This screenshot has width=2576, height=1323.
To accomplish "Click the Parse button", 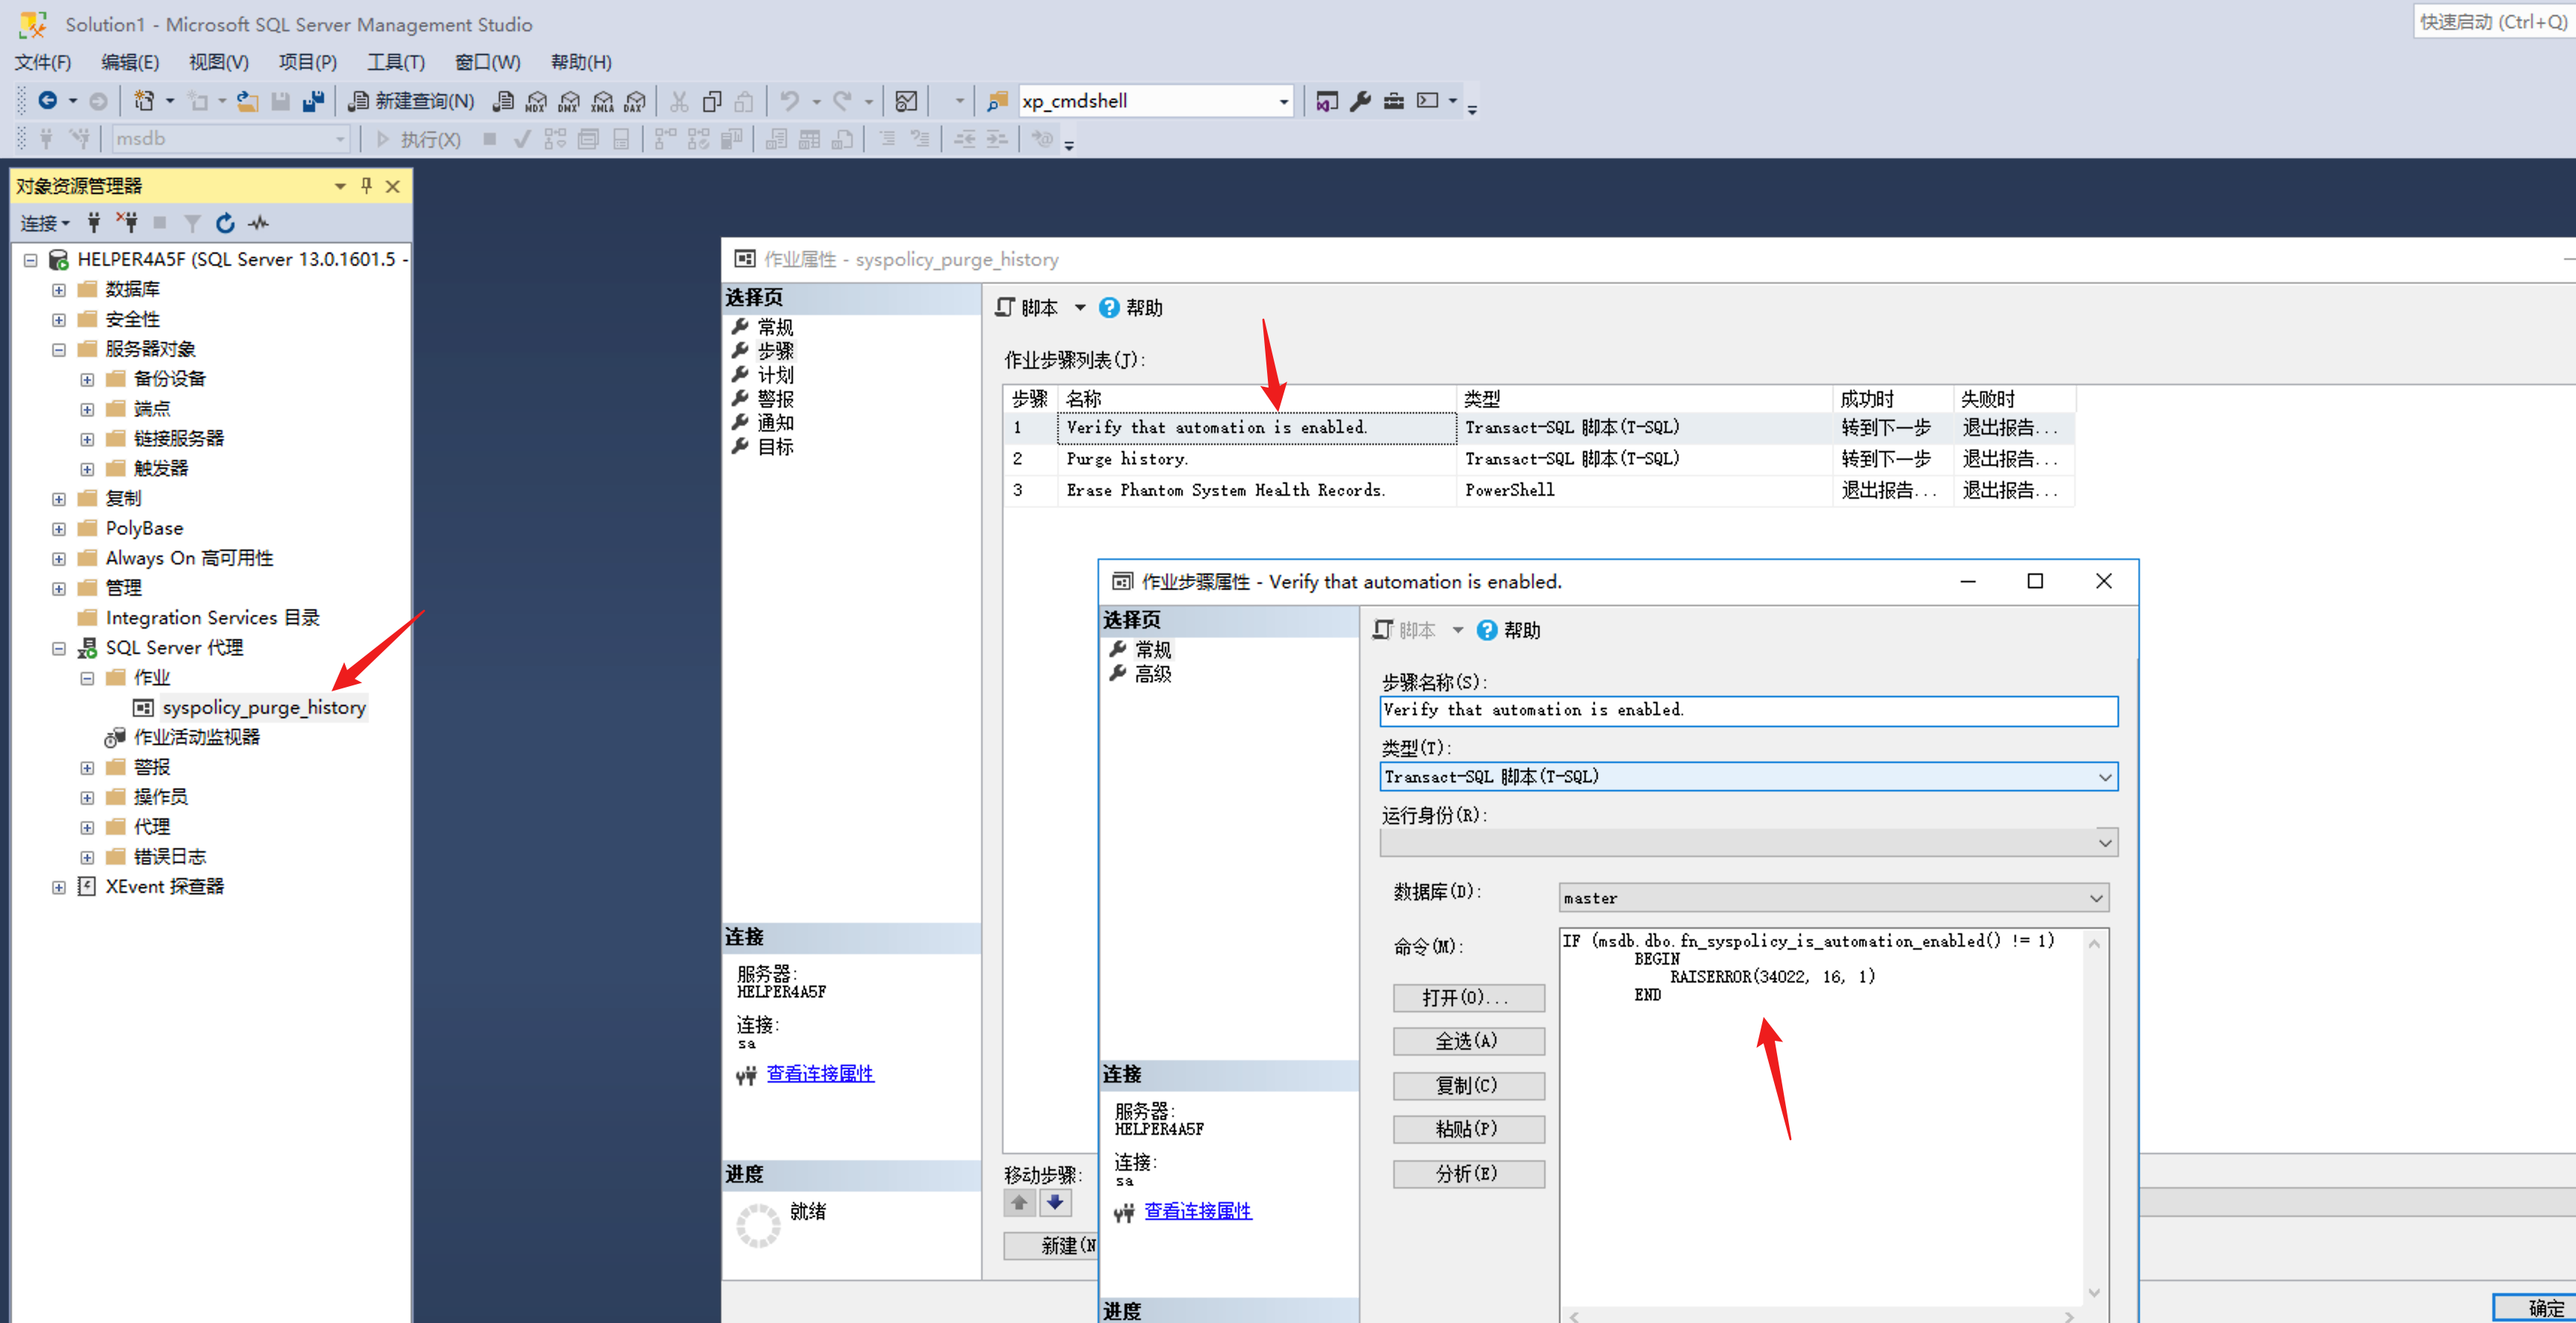I will point(1467,1173).
